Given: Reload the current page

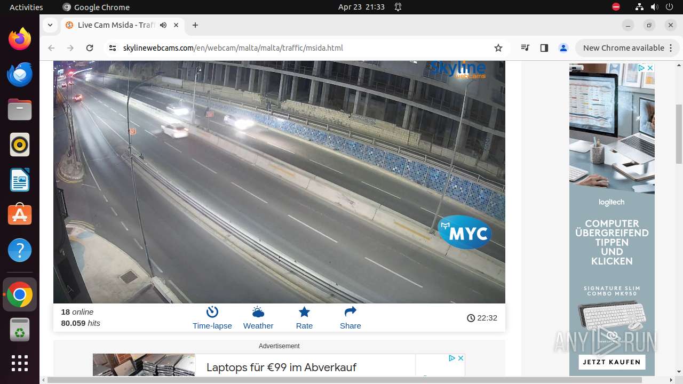Looking at the screenshot, I should [x=90, y=48].
